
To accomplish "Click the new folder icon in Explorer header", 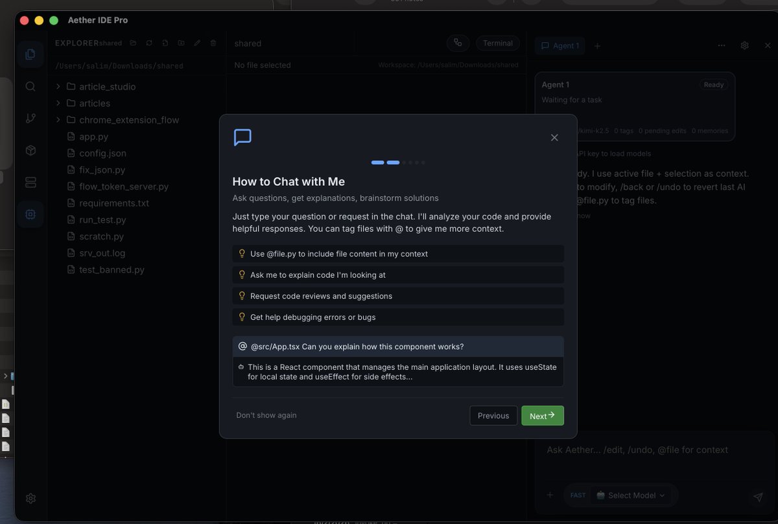I will (182, 43).
